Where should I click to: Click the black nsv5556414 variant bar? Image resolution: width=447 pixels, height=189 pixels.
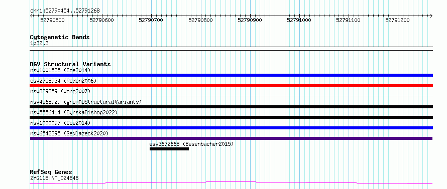(x=231, y=117)
